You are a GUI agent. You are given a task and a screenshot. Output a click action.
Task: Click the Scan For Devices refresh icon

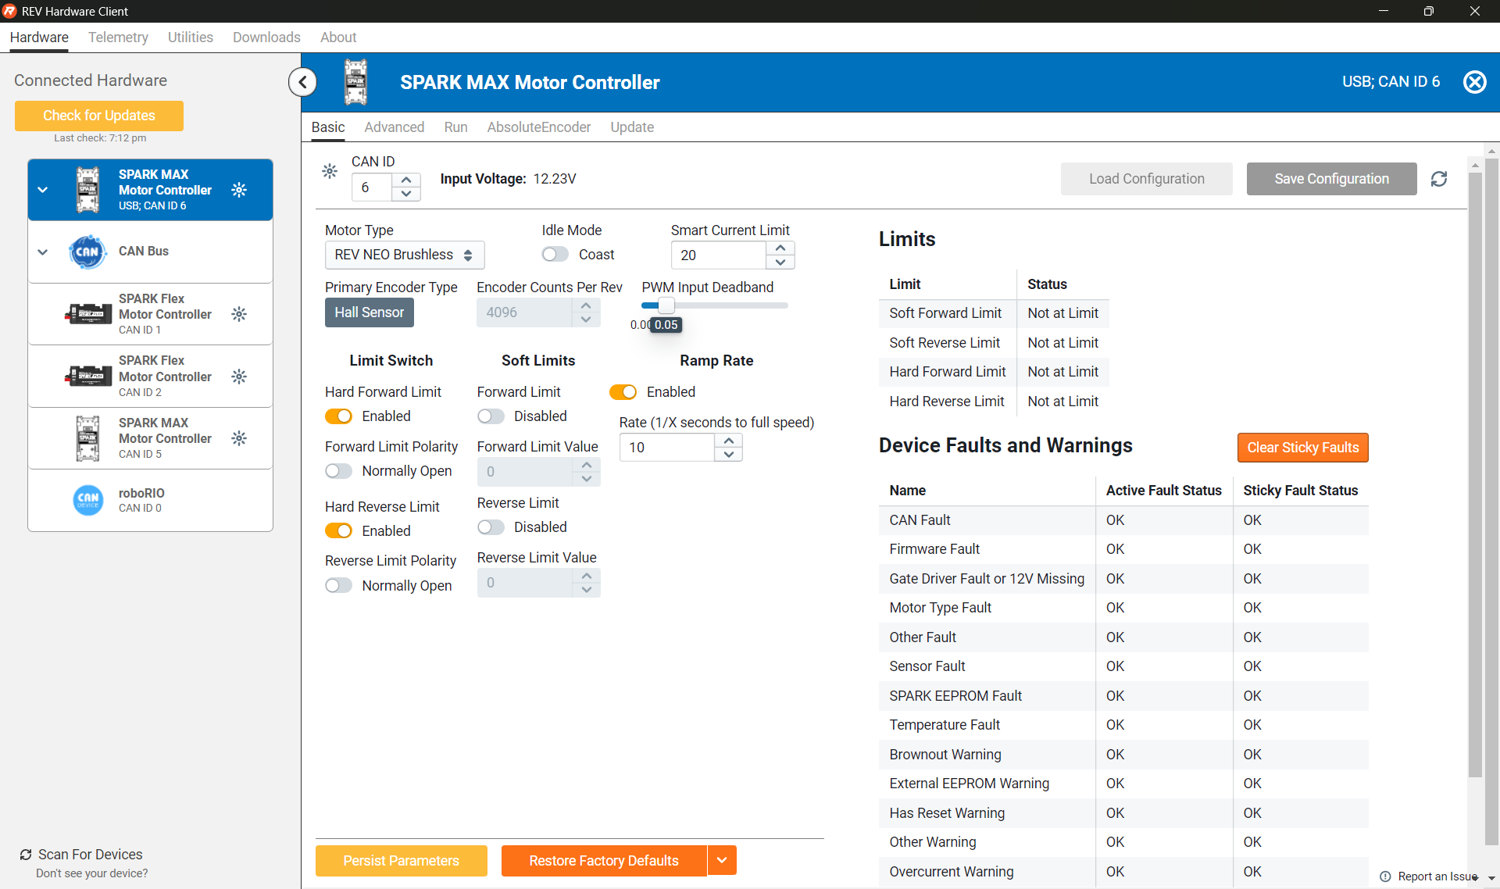point(26,855)
